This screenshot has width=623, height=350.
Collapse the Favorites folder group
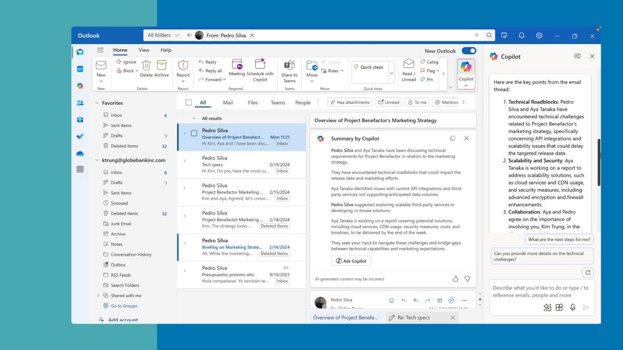[97, 103]
